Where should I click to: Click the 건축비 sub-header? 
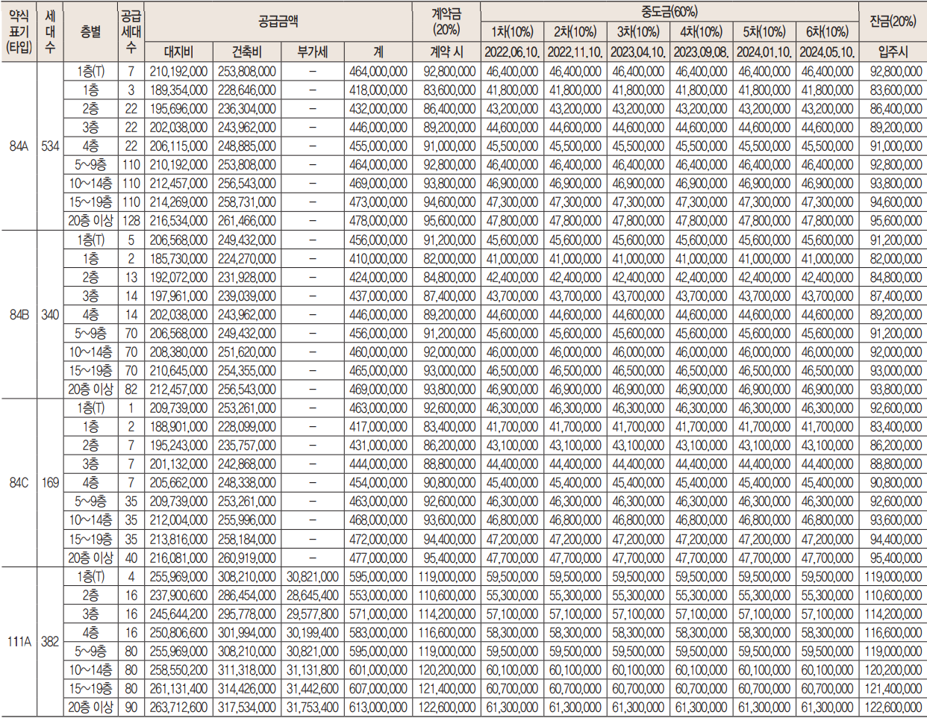click(246, 51)
